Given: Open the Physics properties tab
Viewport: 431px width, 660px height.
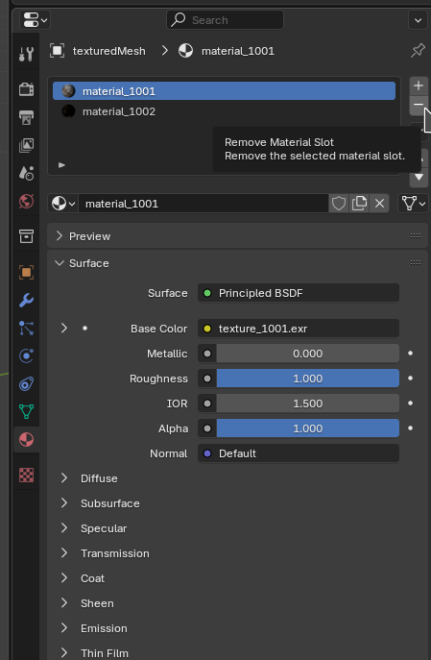Looking at the screenshot, I should click(26, 355).
